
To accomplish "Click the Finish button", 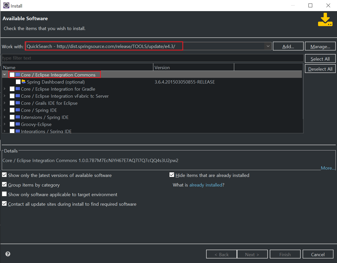I will (x=285, y=254).
